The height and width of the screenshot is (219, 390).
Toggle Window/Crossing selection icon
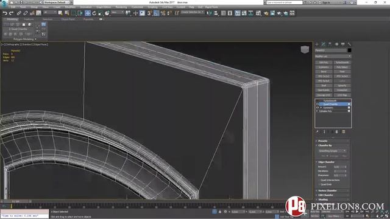point(80,13)
